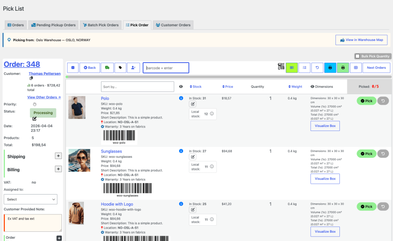Click the green print button
Viewport: 393px width, 241px height.
[343, 67]
